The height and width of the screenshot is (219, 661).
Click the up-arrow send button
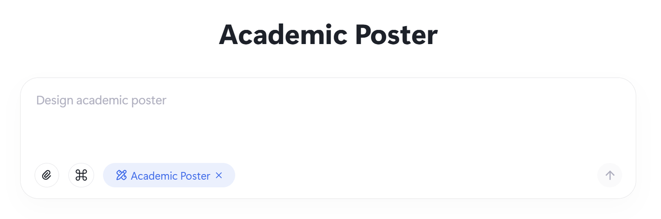click(610, 175)
